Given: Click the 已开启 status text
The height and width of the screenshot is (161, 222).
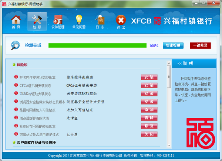Looking at the screenshot, I should 72,134.
